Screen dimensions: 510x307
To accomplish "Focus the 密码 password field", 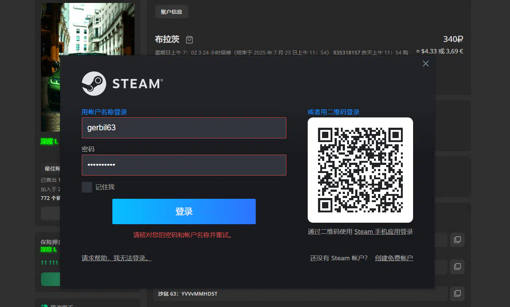I will point(184,165).
